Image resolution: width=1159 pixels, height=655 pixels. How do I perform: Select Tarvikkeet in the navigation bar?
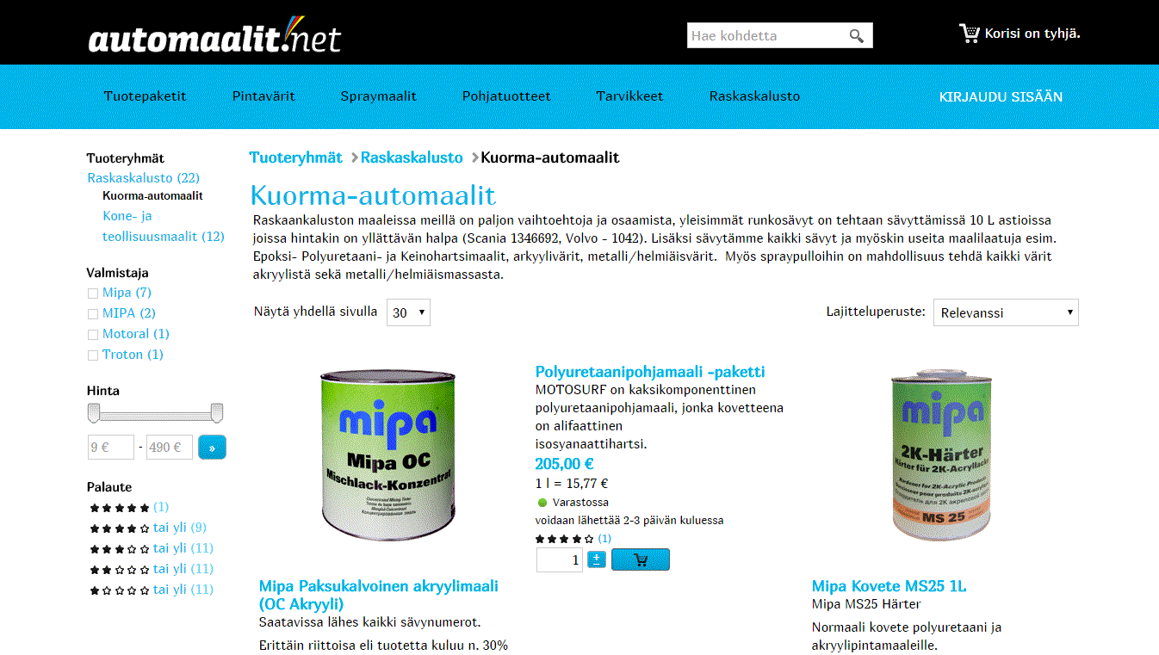point(629,96)
